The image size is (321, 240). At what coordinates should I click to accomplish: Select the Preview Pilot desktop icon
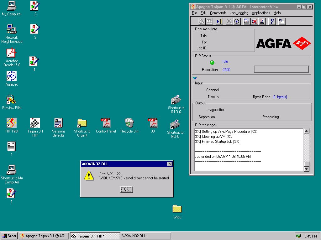[x=12, y=102]
